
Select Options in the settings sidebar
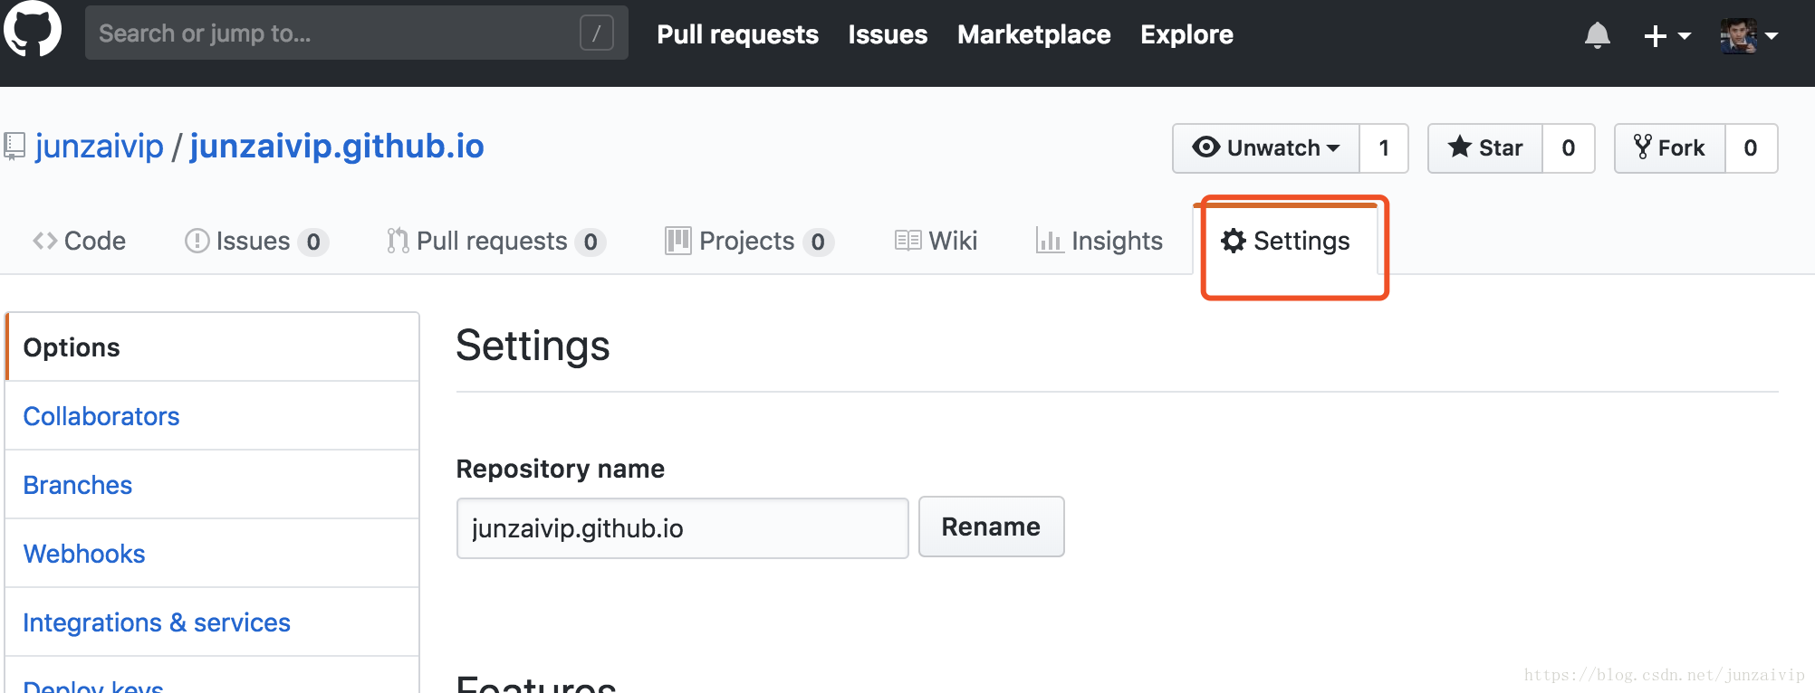pyautogui.click(x=212, y=347)
